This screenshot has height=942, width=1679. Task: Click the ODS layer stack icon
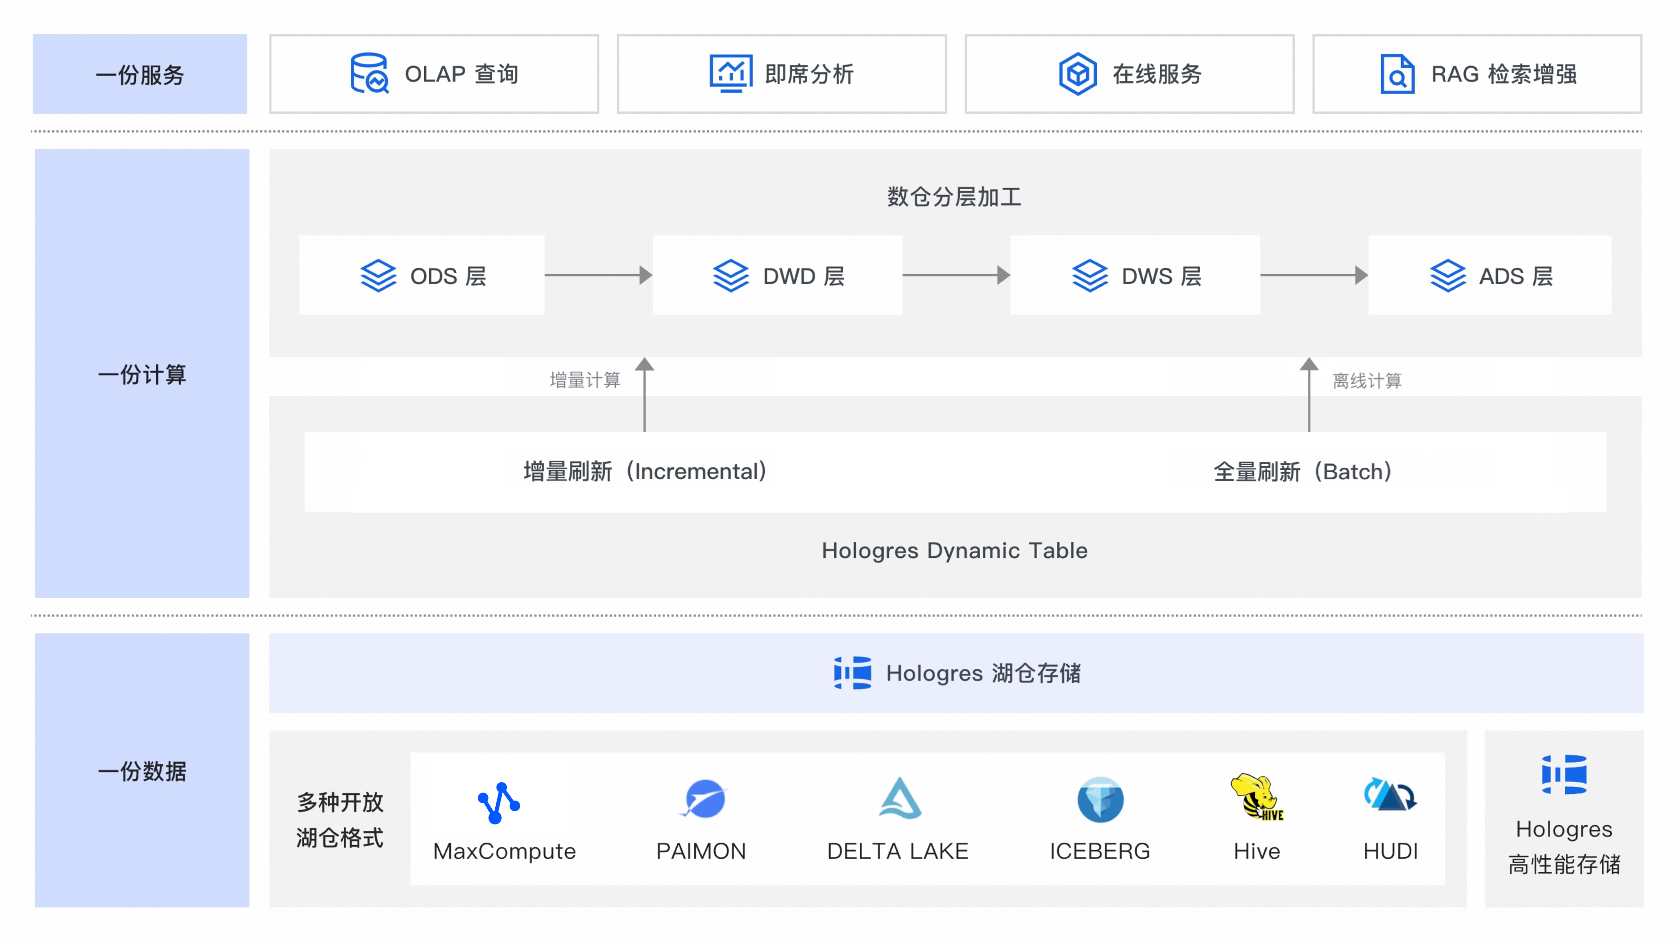[378, 276]
